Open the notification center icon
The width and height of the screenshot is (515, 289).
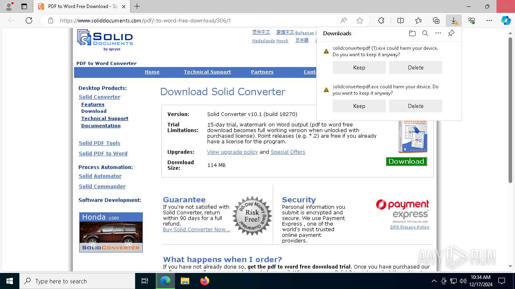pos(502,281)
